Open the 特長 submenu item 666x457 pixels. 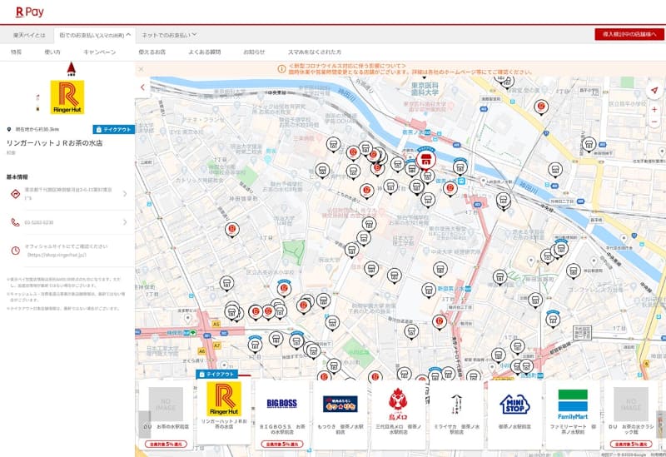16,52
